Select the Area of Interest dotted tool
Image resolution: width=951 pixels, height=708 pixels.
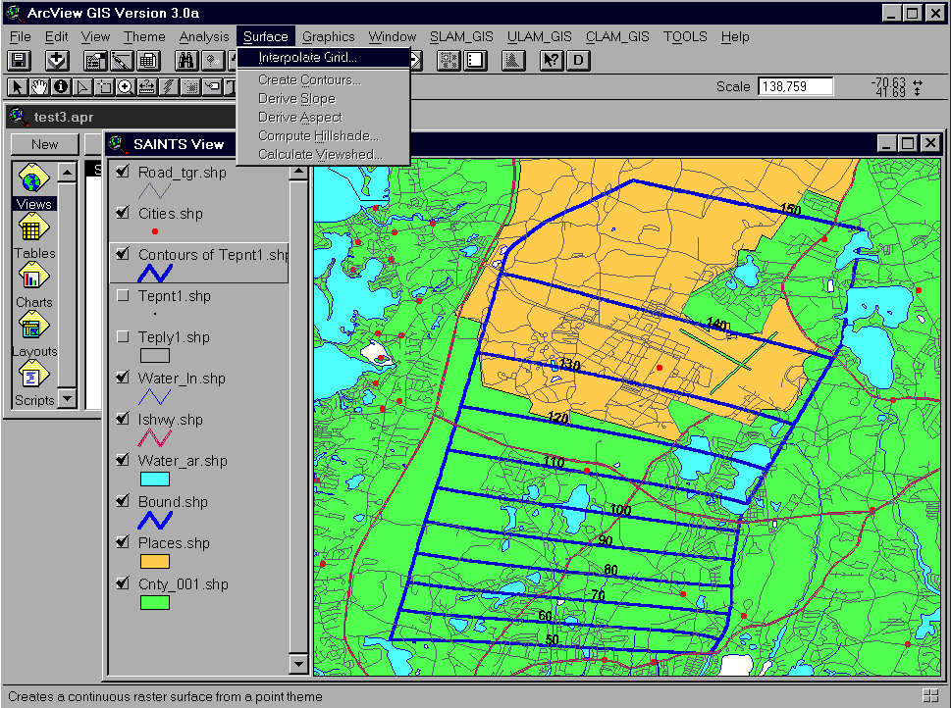coord(190,87)
